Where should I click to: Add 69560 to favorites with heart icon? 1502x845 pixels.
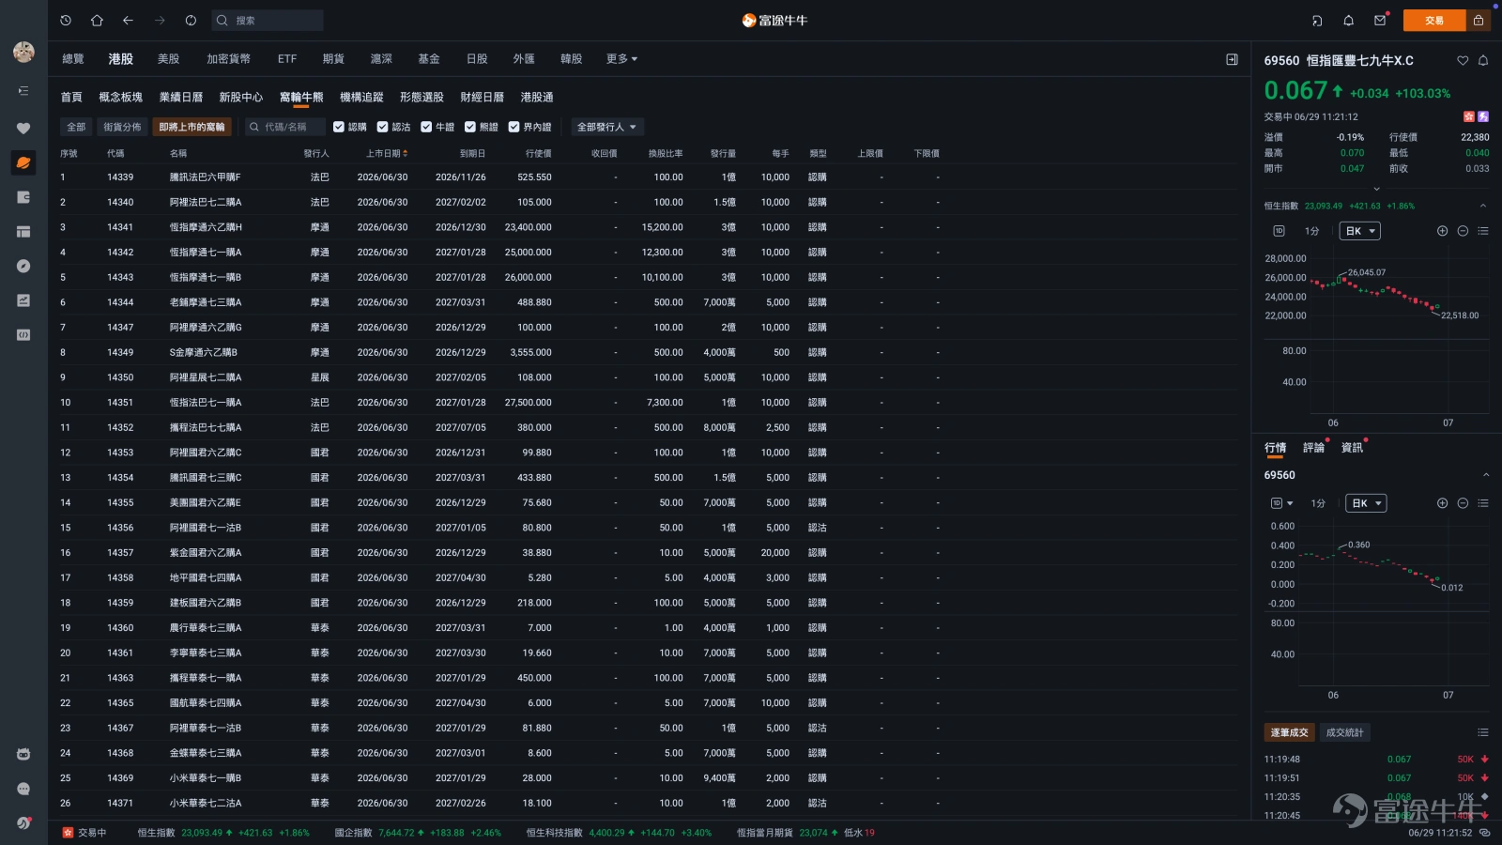1463,60
